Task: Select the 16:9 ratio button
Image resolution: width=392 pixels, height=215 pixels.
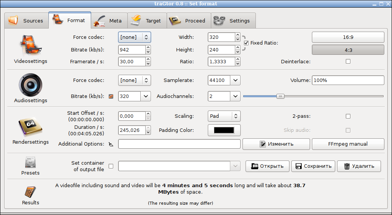Action: pyautogui.click(x=348, y=37)
